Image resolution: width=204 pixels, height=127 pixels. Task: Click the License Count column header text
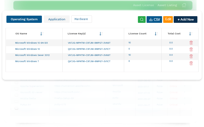(x=137, y=34)
